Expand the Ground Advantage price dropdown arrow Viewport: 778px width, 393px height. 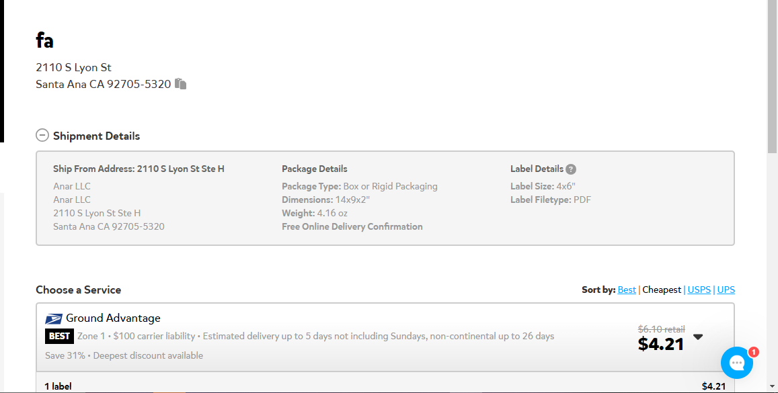coord(698,337)
